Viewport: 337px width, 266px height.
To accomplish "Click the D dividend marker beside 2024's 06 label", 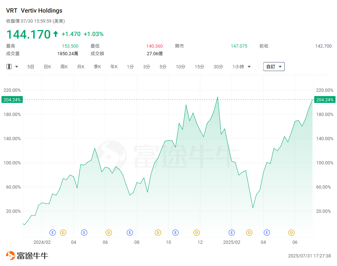I will (x=109, y=232).
